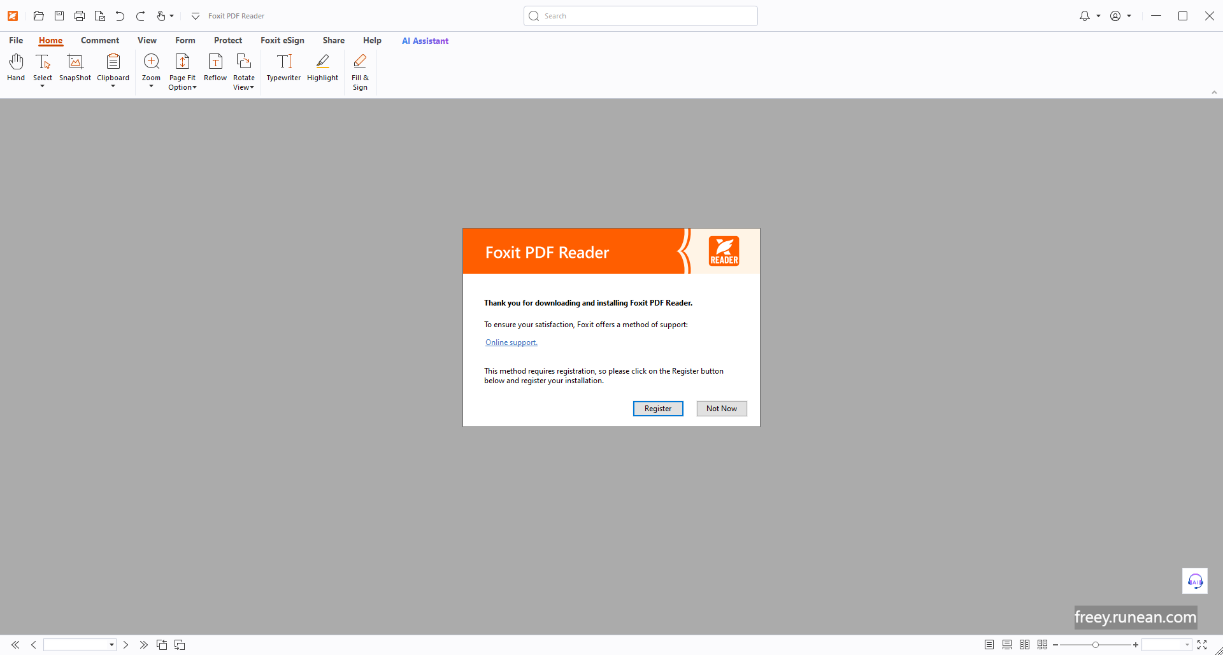Open the Share tab

pos(334,40)
